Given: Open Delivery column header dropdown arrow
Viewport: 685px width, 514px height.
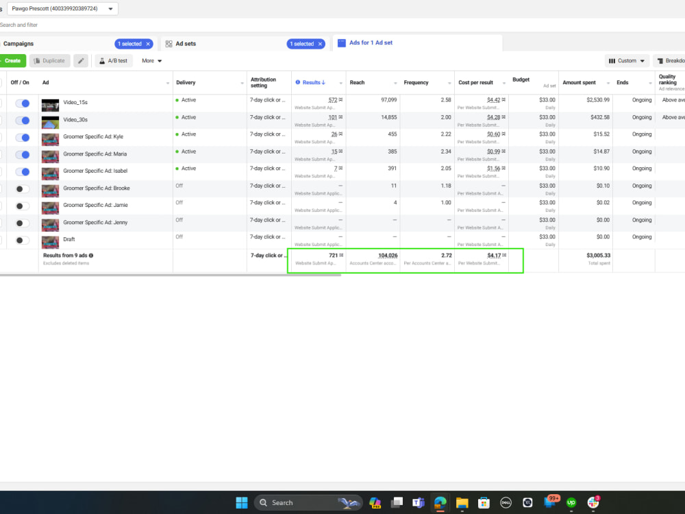Looking at the screenshot, I should click(242, 83).
